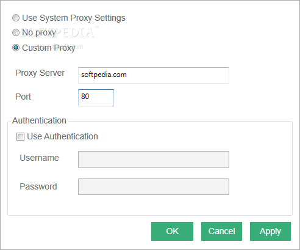This screenshot has width=300, height=250.
Task: Dismiss the dialog with Cancel
Action: click(221, 231)
